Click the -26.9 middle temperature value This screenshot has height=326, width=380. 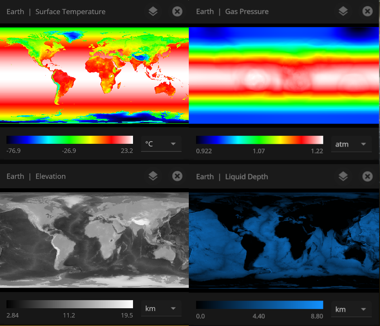[x=69, y=151]
